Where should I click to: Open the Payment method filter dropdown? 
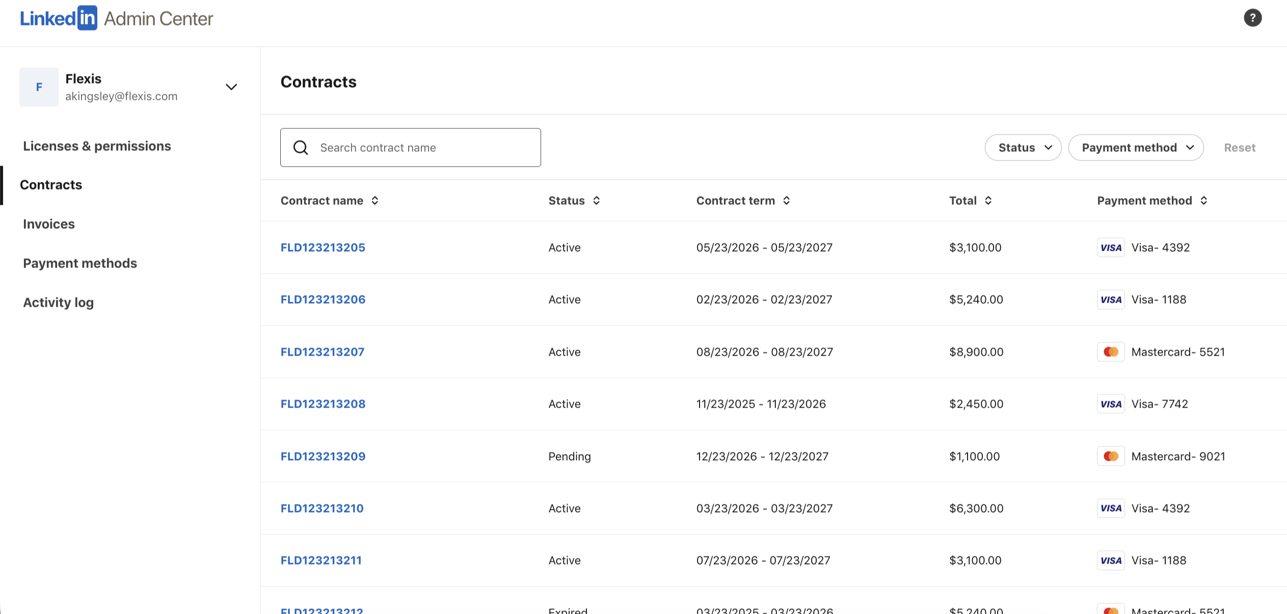pos(1136,148)
